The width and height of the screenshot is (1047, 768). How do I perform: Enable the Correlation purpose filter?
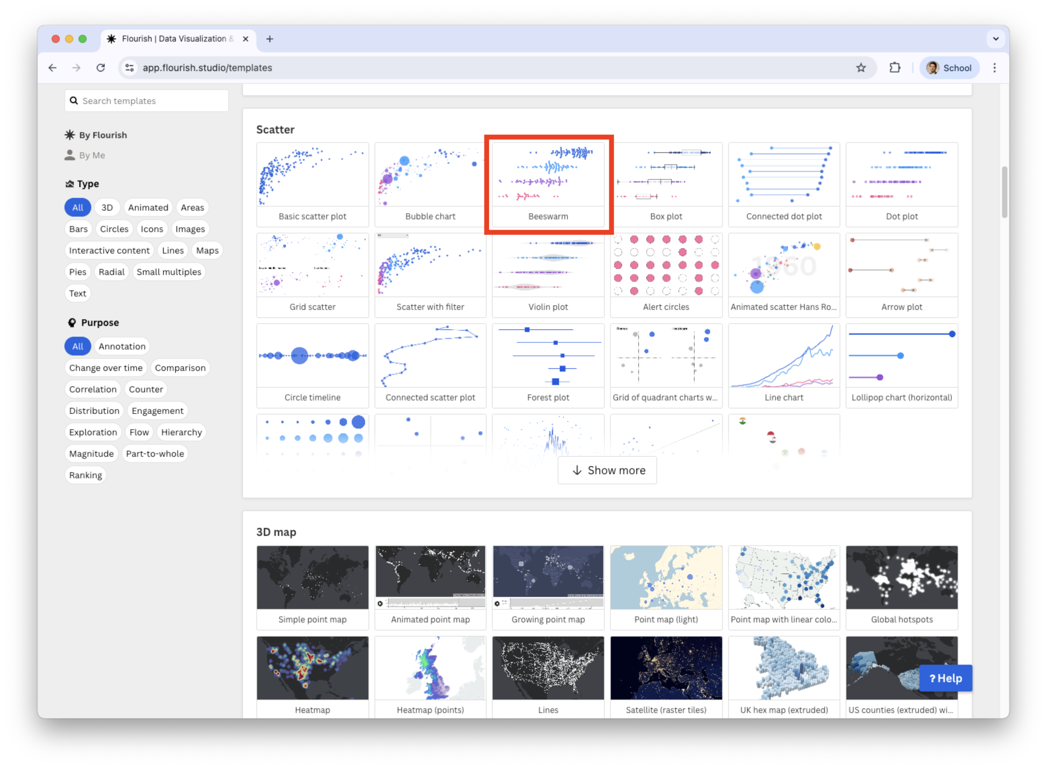[x=93, y=390]
